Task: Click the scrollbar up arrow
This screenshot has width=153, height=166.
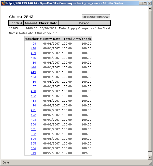Action: pyautogui.click(x=150, y=8)
